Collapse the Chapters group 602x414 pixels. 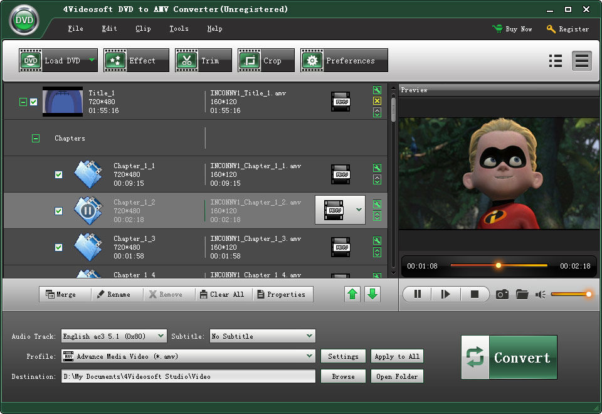(x=36, y=138)
